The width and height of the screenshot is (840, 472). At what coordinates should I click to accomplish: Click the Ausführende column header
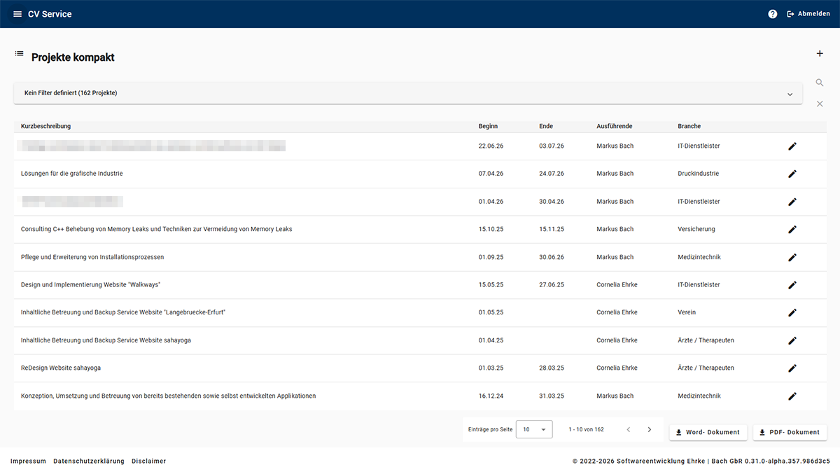[x=615, y=126]
